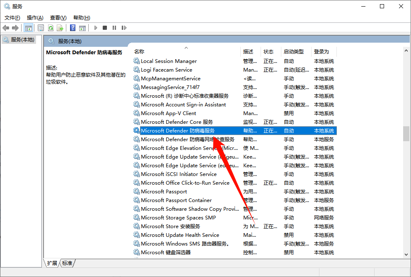The width and height of the screenshot is (411, 277).
Task: Open Help via the blue question mark icon
Action: [x=73, y=28]
